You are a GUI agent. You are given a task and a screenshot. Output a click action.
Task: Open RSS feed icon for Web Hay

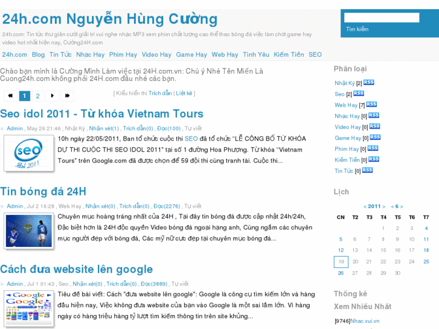pyautogui.click(x=371, y=104)
